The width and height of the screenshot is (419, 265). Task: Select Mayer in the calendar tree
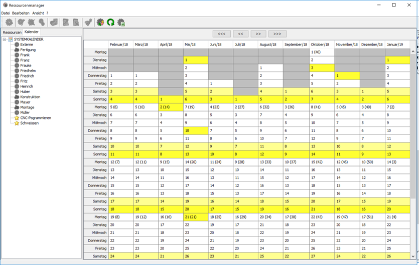pyautogui.click(x=25, y=102)
